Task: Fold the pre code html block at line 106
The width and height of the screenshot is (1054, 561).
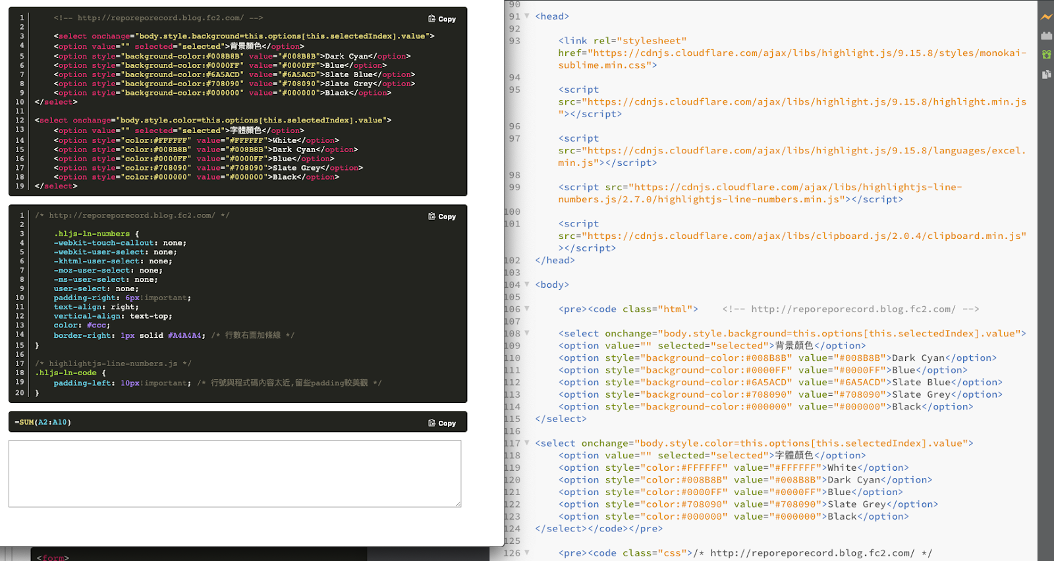Action: click(x=527, y=309)
